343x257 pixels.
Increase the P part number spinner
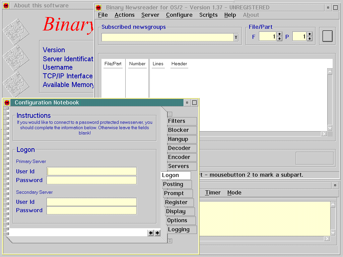click(x=310, y=34)
